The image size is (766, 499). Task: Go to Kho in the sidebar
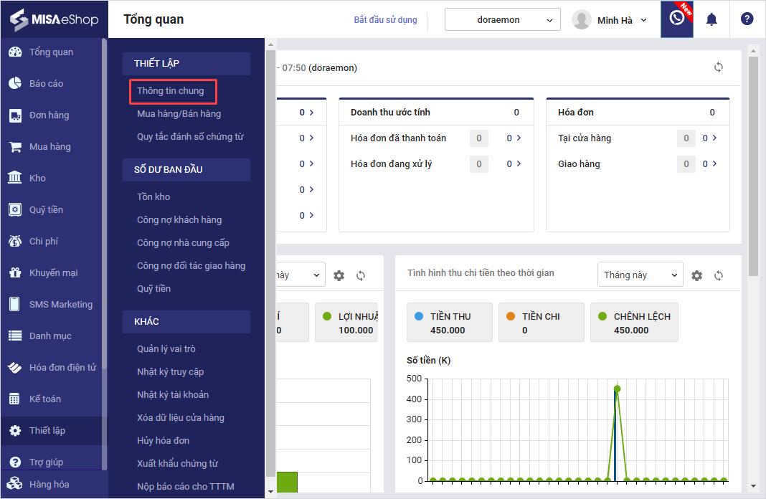click(37, 179)
